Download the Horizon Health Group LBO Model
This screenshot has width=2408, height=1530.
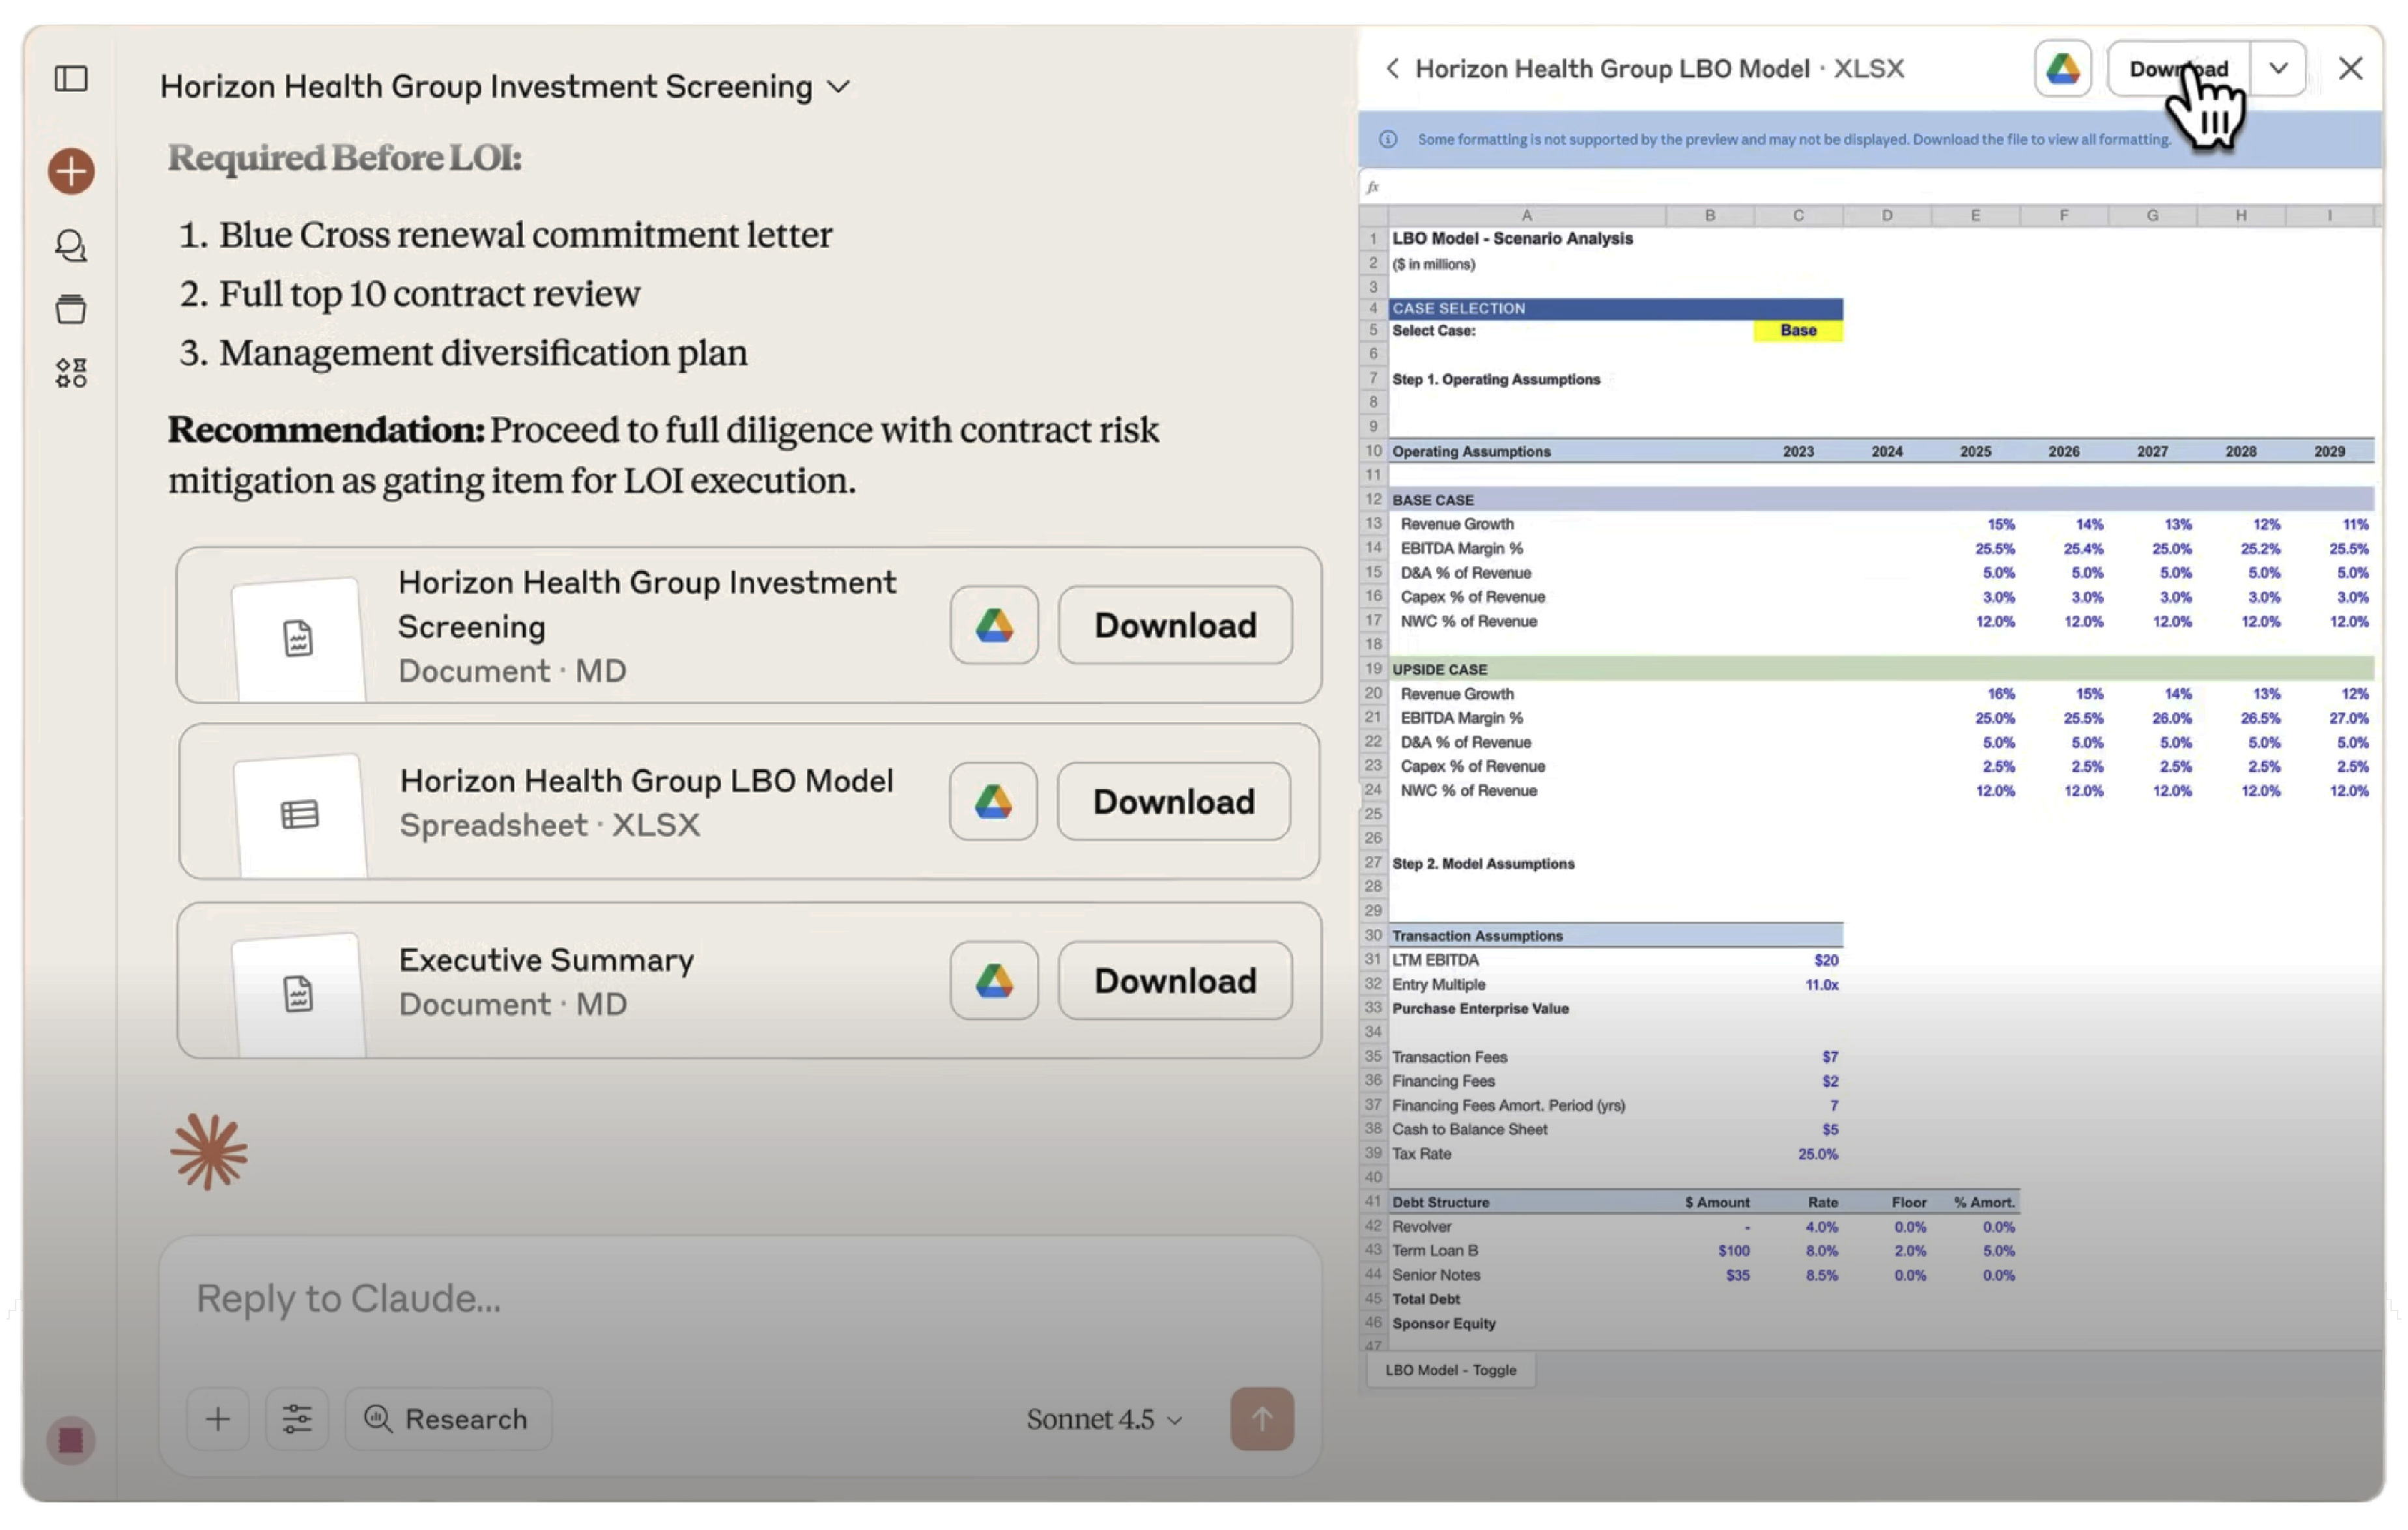click(1173, 801)
